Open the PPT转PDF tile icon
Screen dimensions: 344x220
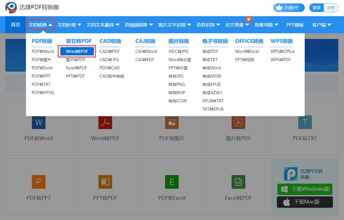pyautogui.click(x=105, y=182)
